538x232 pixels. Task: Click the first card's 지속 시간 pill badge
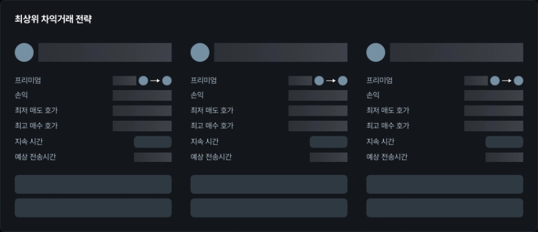pyautogui.click(x=153, y=142)
